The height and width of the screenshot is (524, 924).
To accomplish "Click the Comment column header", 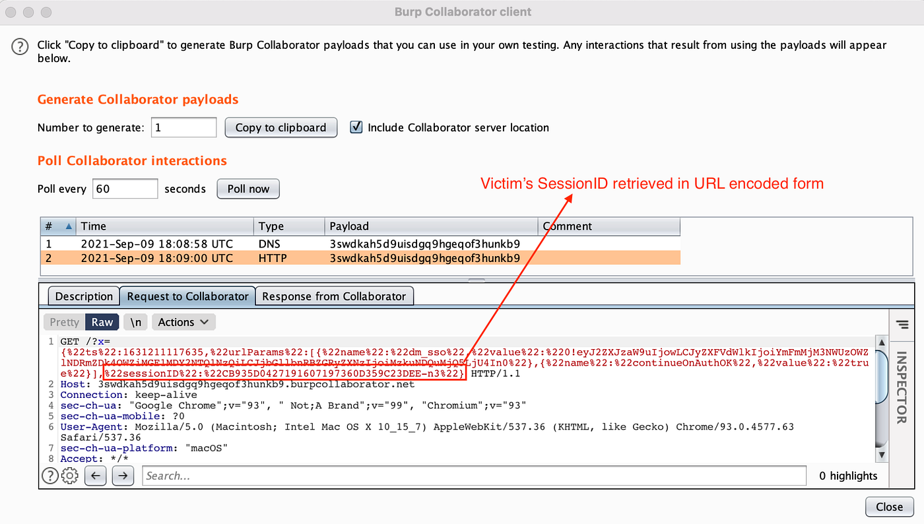I will point(609,226).
